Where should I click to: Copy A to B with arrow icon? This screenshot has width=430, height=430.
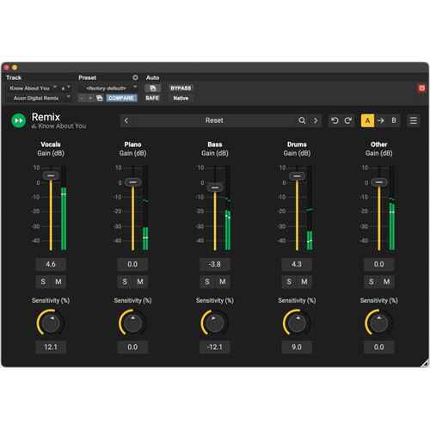tap(381, 120)
